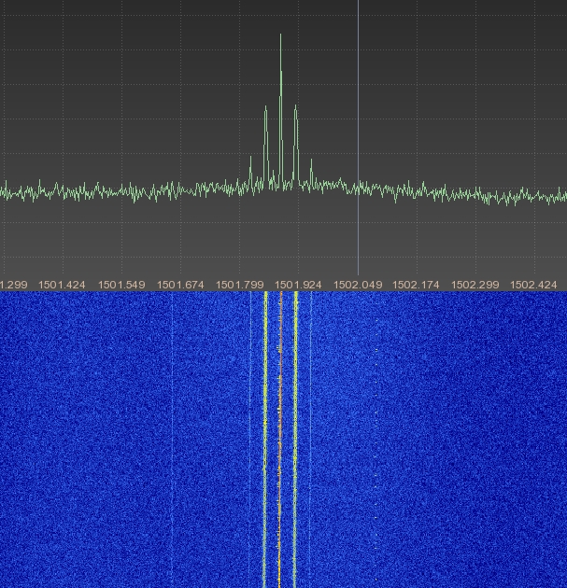Click the 1501.424 frequency label

[64, 284]
